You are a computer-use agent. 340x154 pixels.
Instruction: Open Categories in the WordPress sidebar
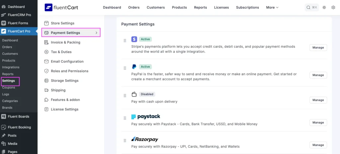(10, 101)
